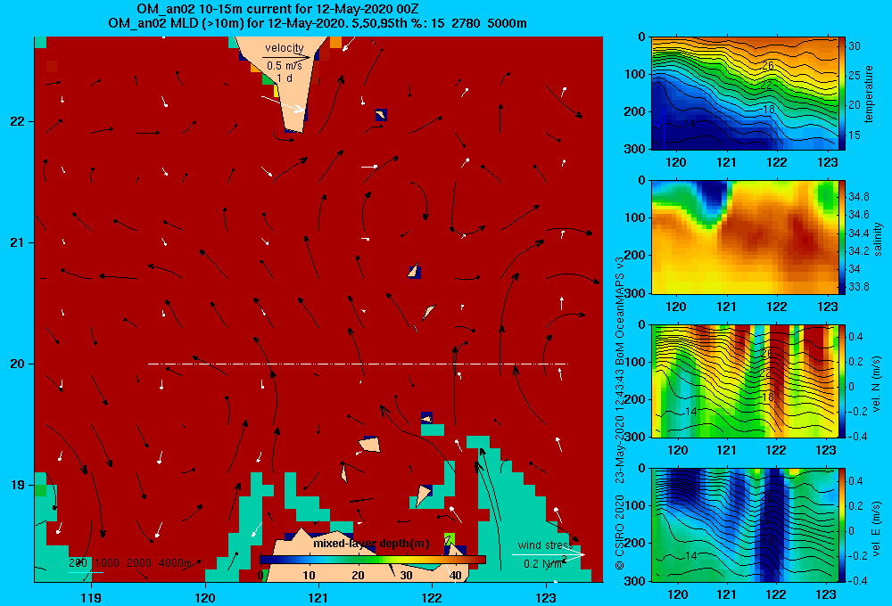Click the '200 1000 2000 4000m' bathymetry legend
The height and width of the screenshot is (606, 892).
130,563
